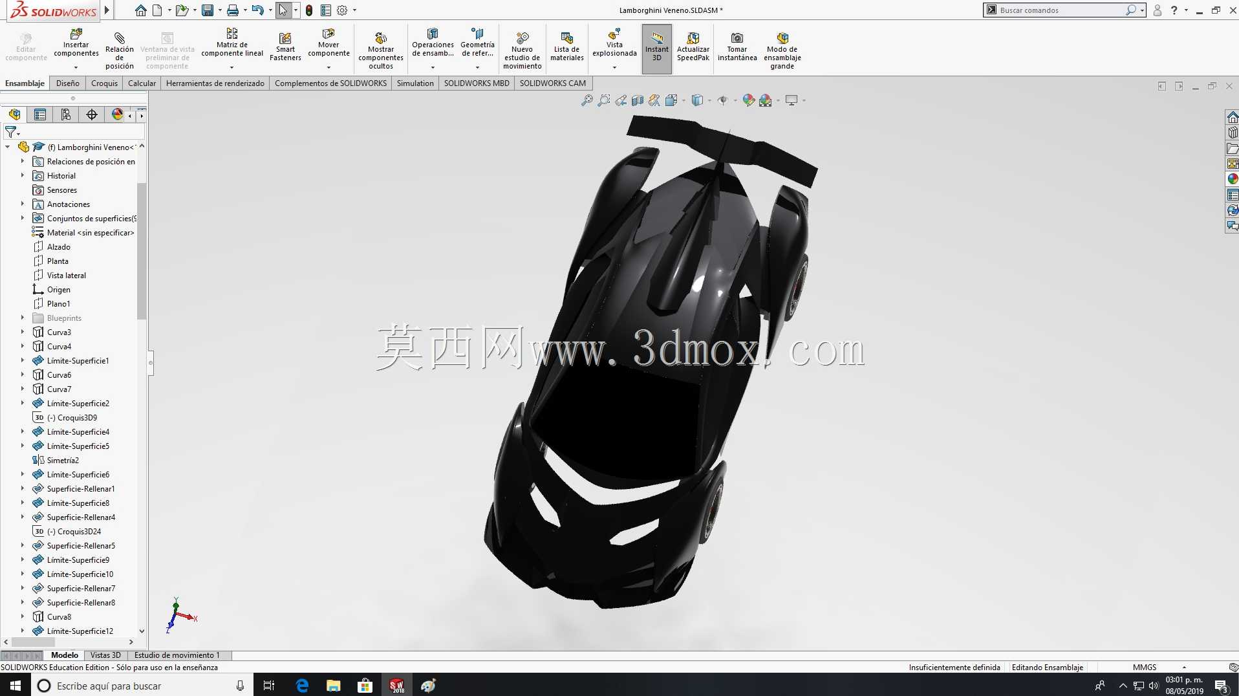Open the ConfigurationManager tab icon
This screenshot has width=1239, height=696.
(x=65, y=114)
